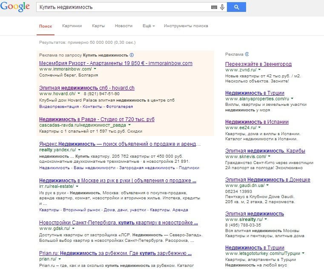Image resolution: width=324 pixels, height=269 pixels.
Task: Open the Ещё dropdown menu
Action: tap(149, 26)
